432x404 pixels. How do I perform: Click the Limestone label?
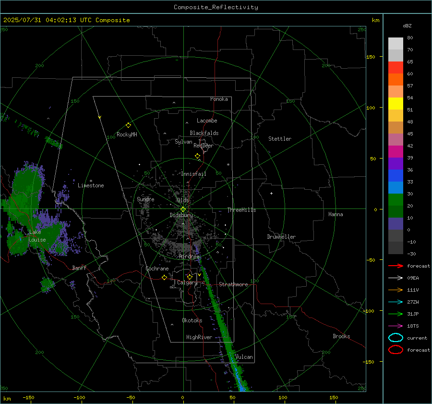[91, 185]
